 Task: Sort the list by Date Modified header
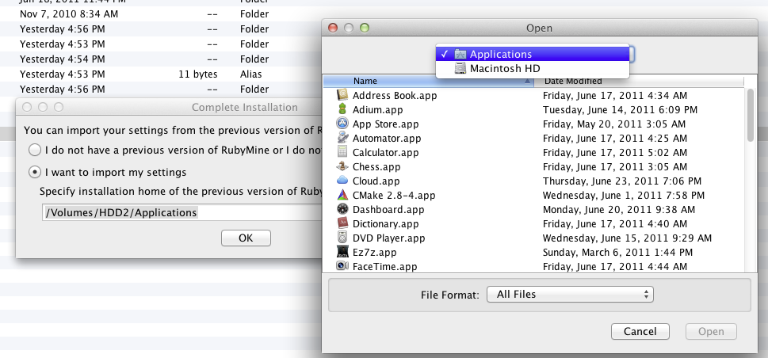click(x=639, y=82)
